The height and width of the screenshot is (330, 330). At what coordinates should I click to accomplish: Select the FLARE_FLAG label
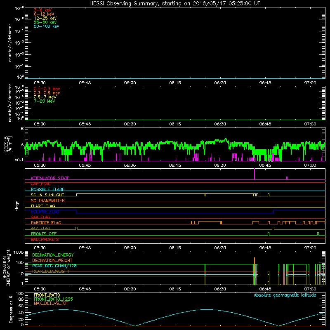coord(43,206)
